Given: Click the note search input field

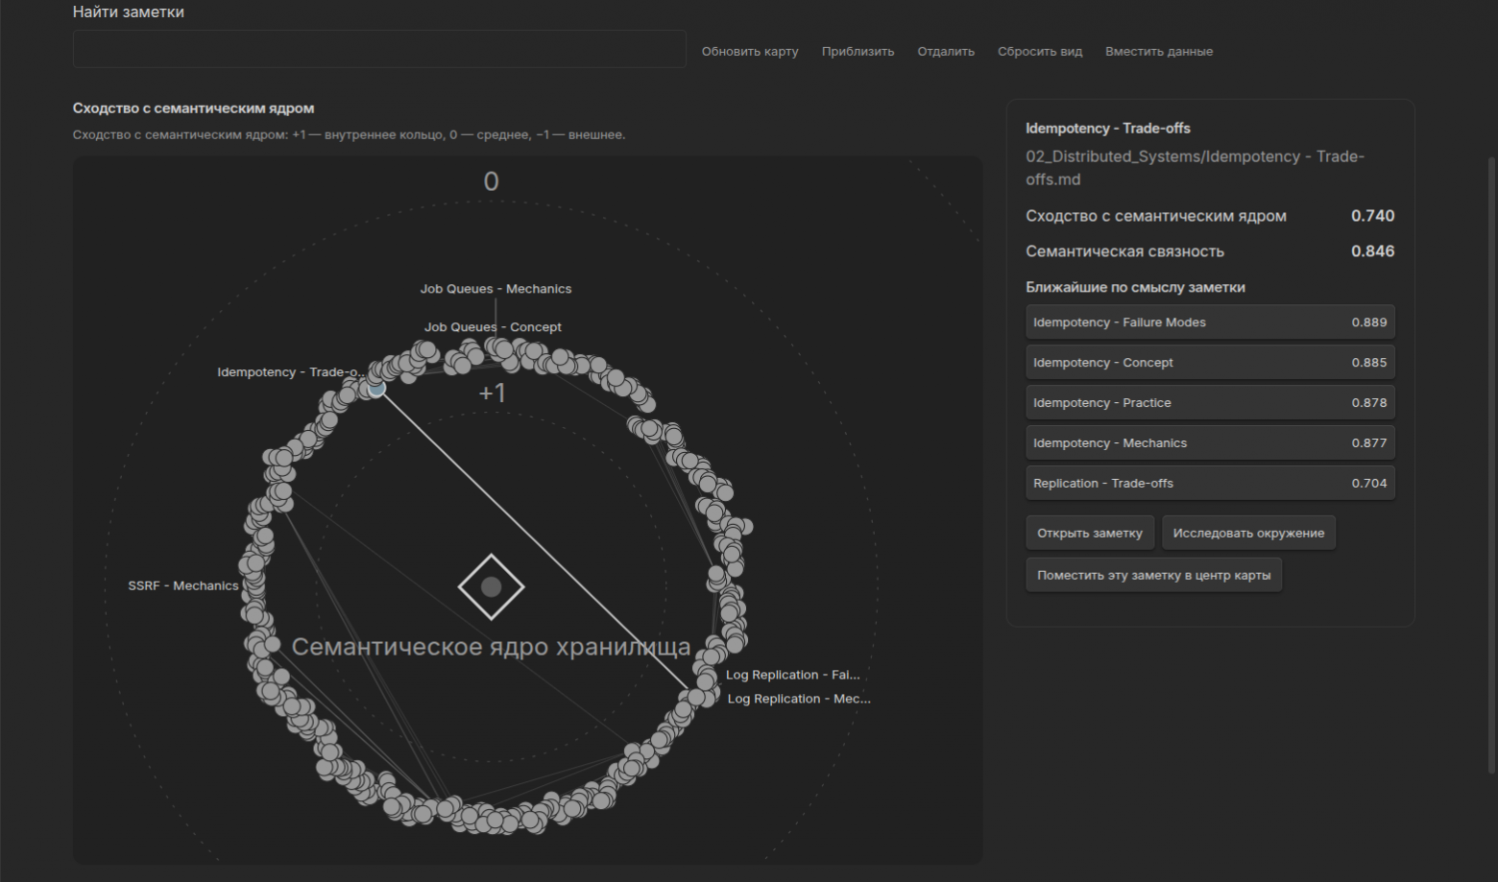Looking at the screenshot, I should [379, 49].
